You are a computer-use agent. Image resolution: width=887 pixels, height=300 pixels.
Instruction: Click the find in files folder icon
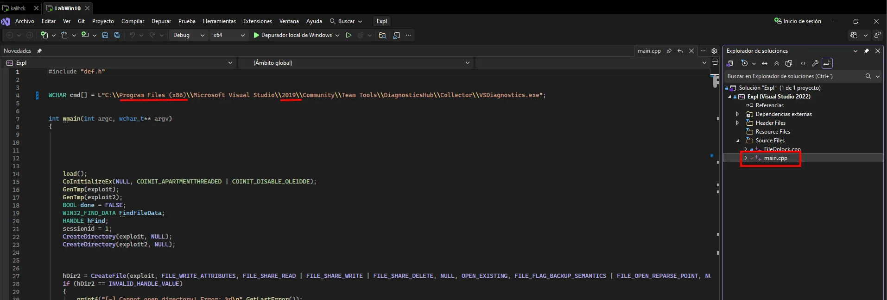point(382,35)
